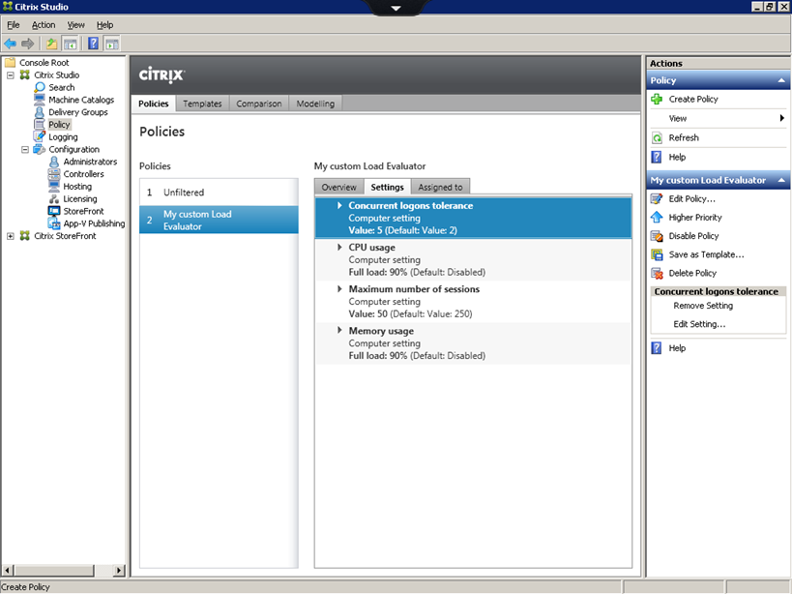792x594 pixels.
Task: Click the Licensing tree icon
Action: point(54,199)
